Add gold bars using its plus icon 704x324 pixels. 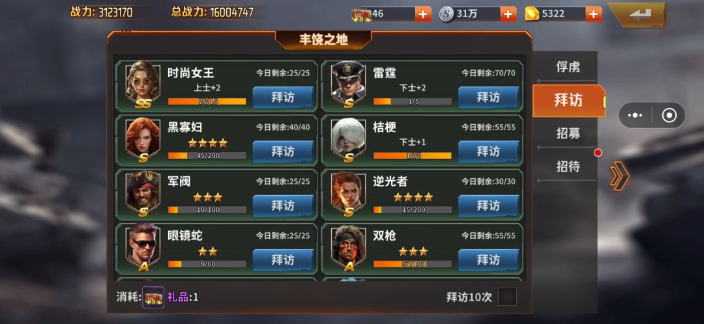pyautogui.click(x=593, y=14)
